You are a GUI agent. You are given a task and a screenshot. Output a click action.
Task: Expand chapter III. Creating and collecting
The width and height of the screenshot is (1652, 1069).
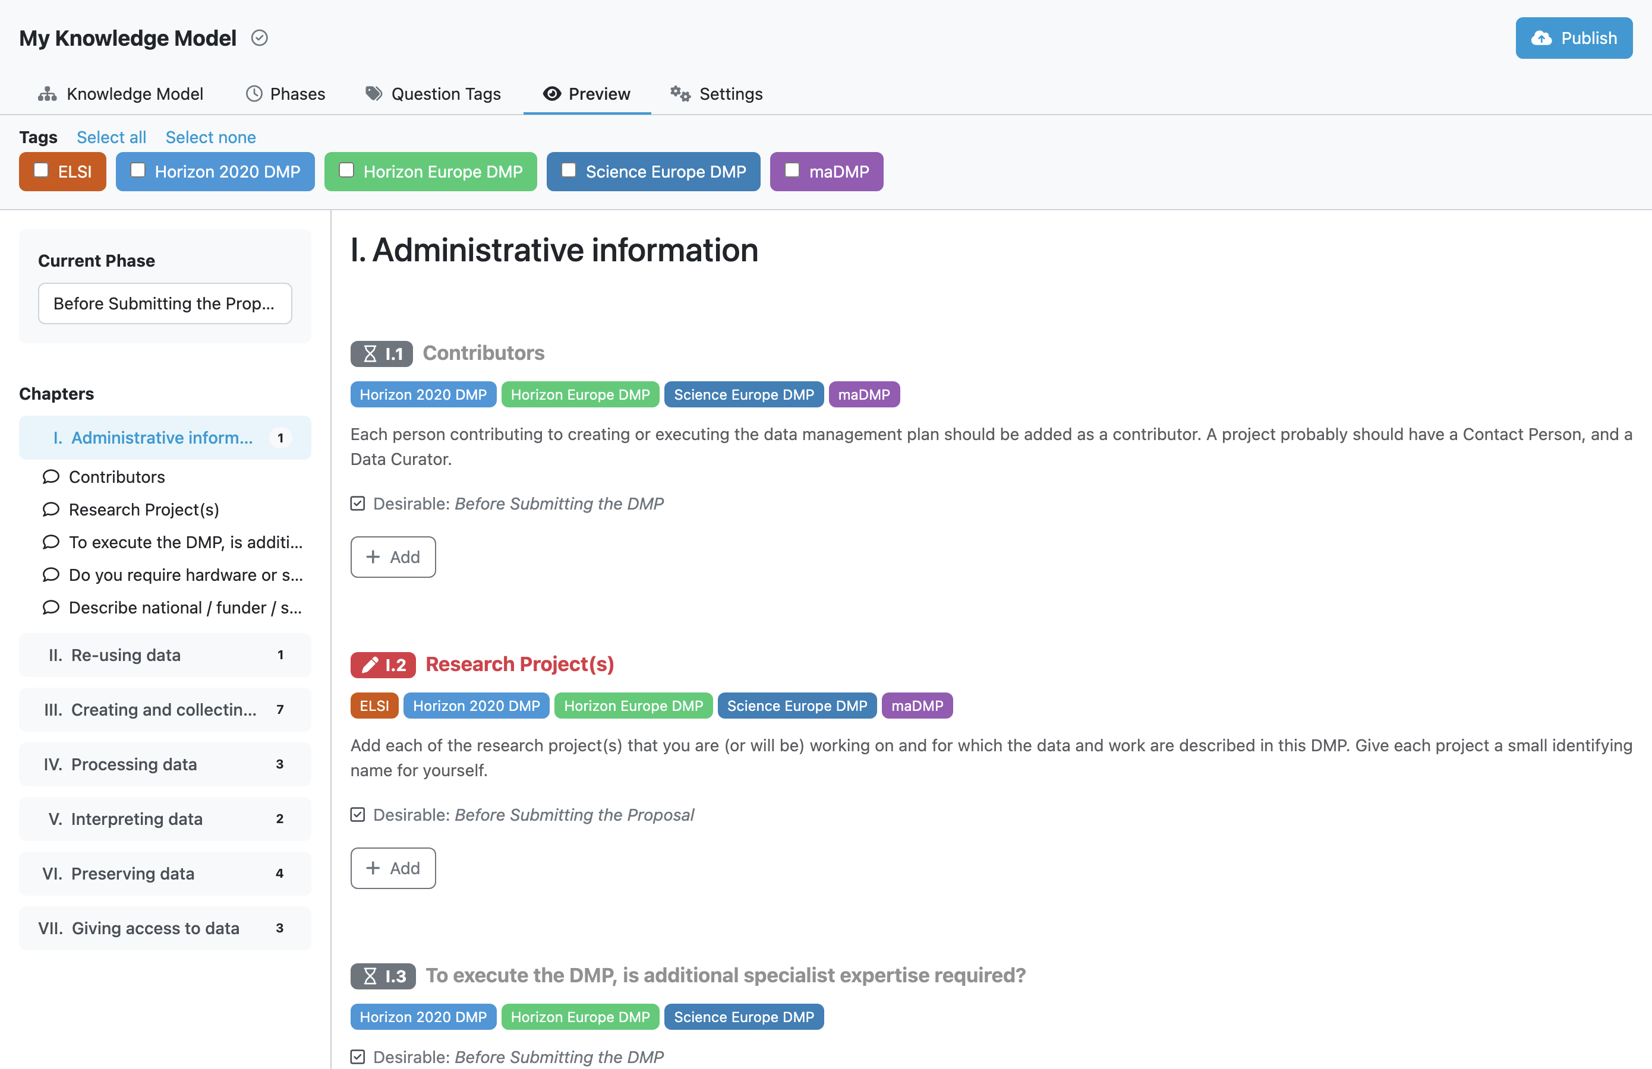165,709
